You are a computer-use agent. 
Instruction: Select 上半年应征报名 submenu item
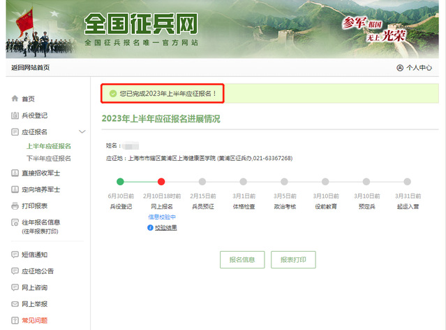point(49,146)
